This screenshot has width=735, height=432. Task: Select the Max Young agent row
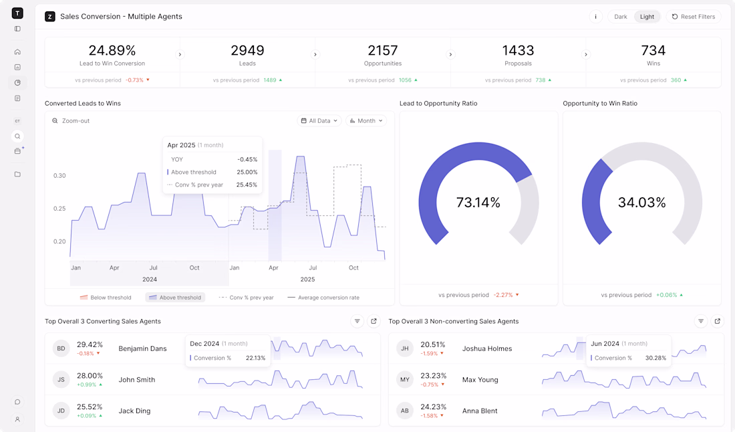pyautogui.click(x=556, y=379)
